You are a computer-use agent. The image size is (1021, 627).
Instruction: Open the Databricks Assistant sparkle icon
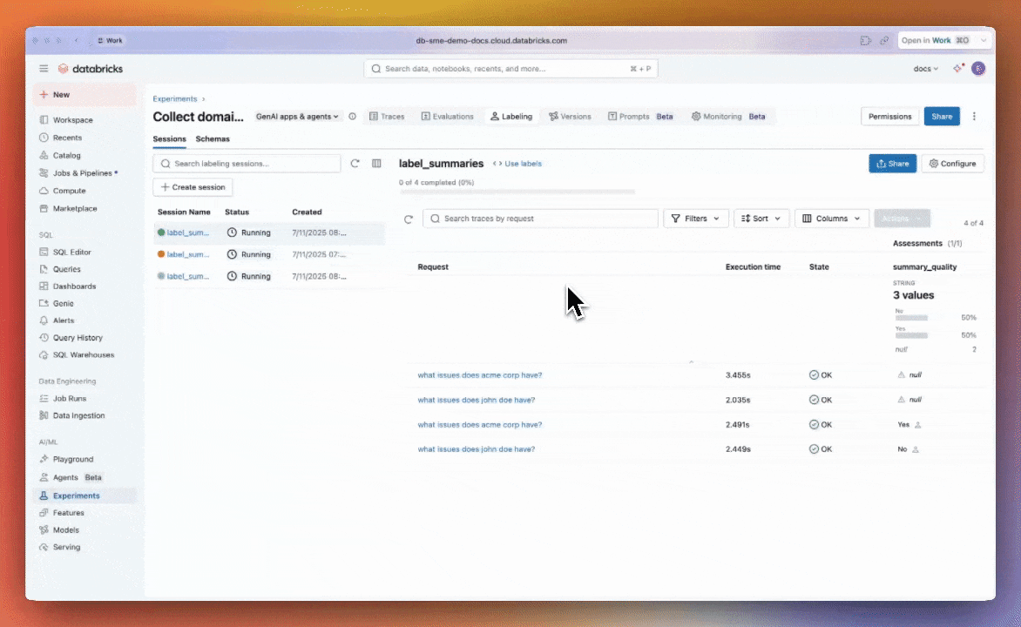[957, 69]
